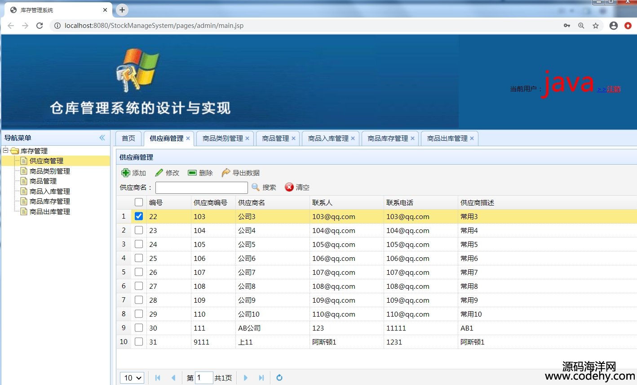Viewport: 637px width, 385px height.
Task: Click the green Add (添加) icon
Action: (x=126, y=173)
